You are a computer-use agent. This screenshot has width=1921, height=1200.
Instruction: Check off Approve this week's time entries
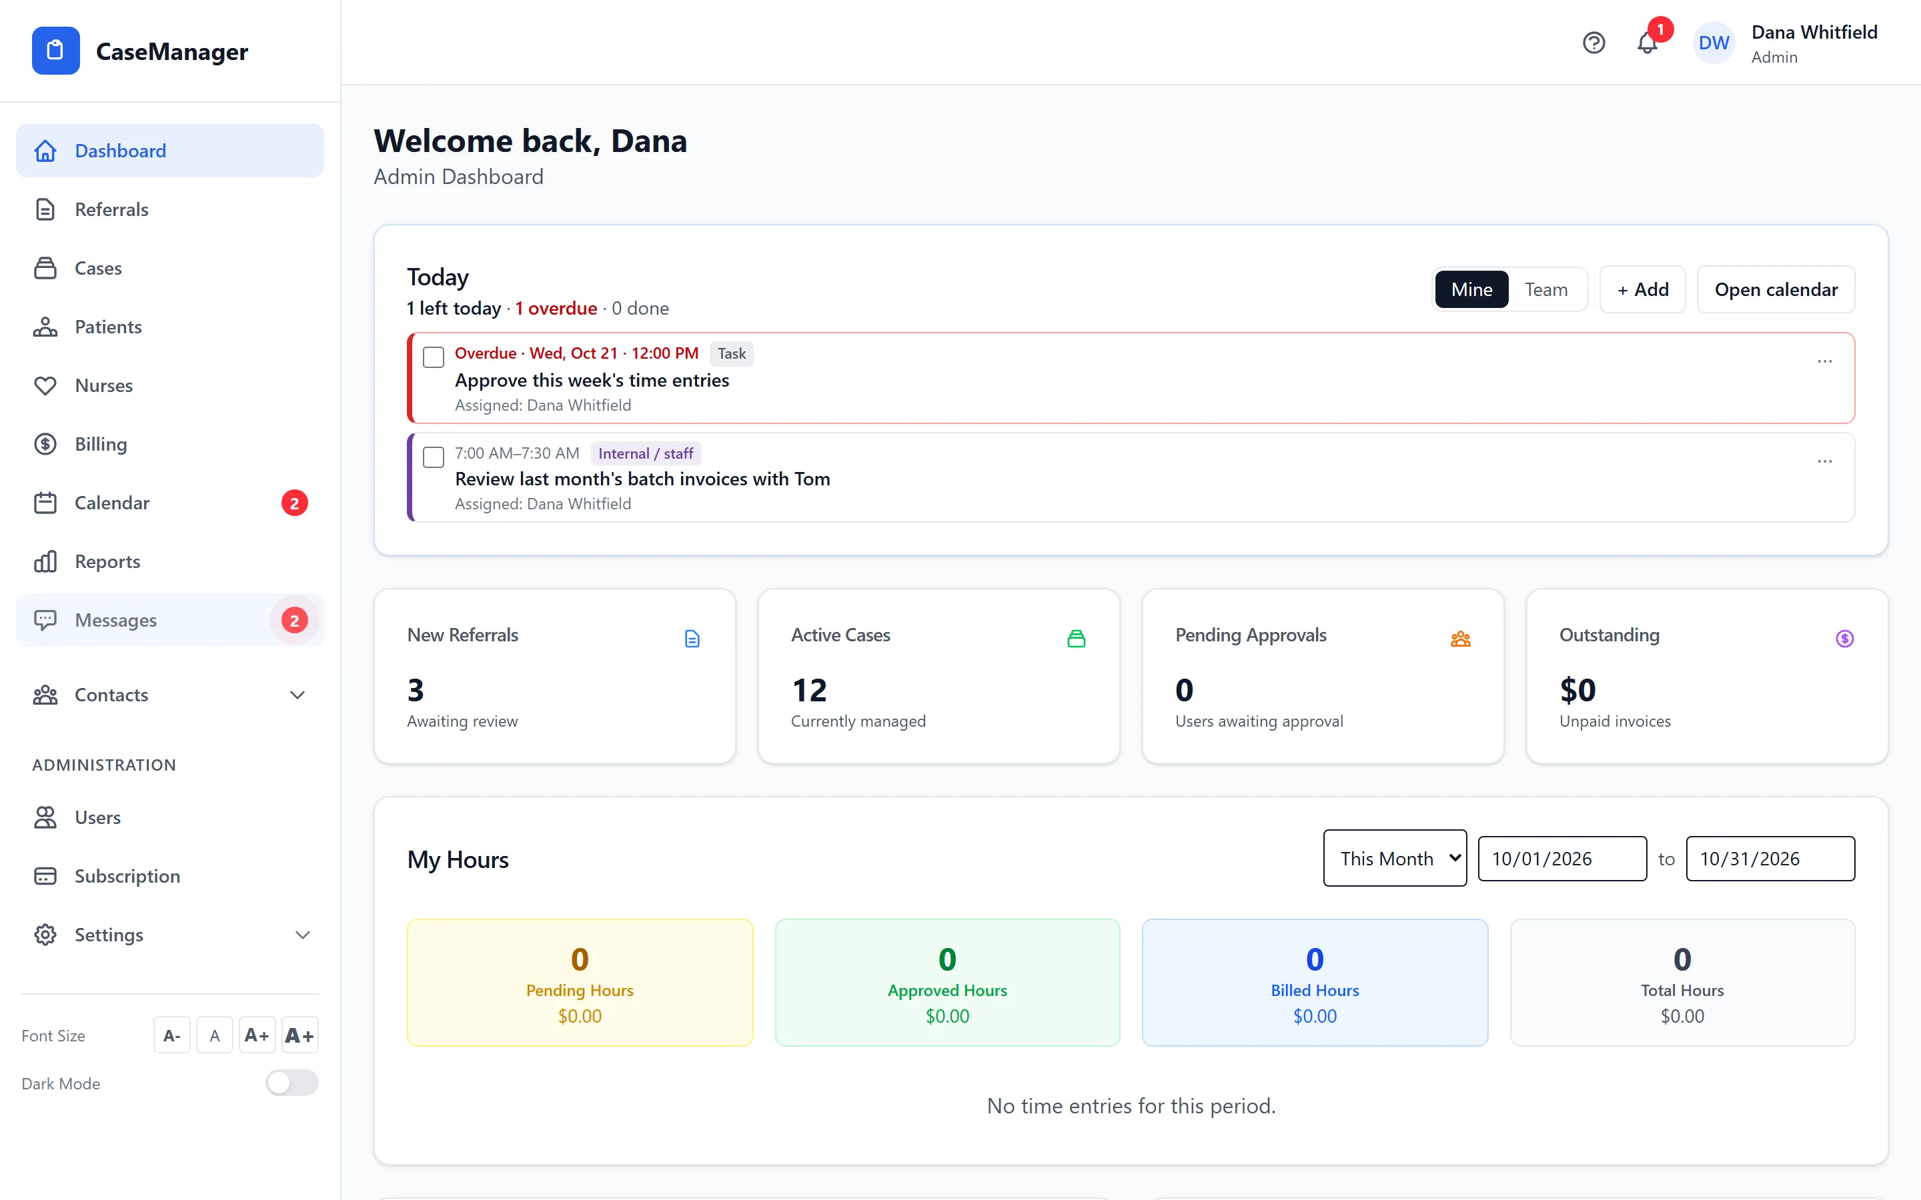[434, 357]
